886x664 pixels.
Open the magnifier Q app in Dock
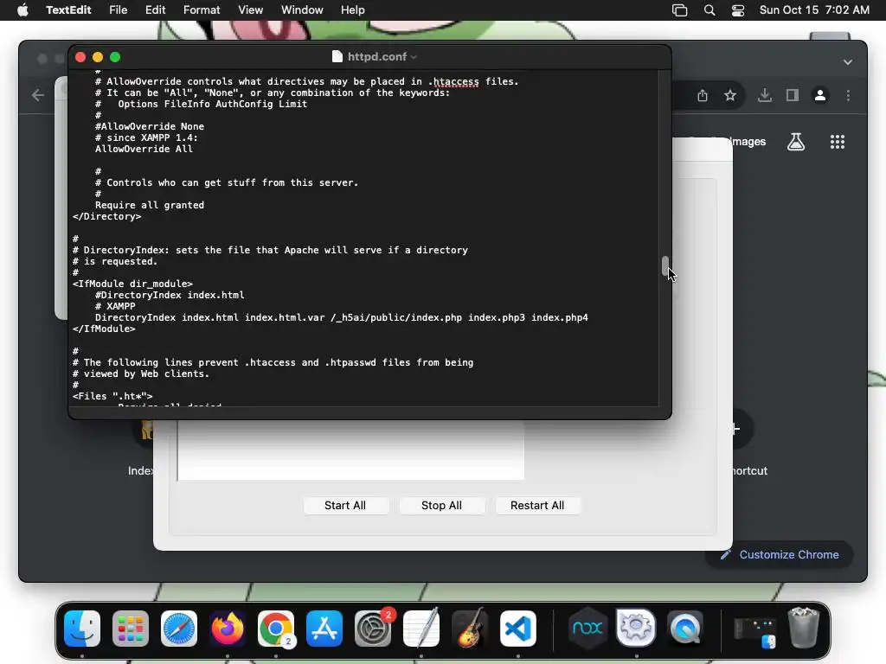tap(685, 629)
